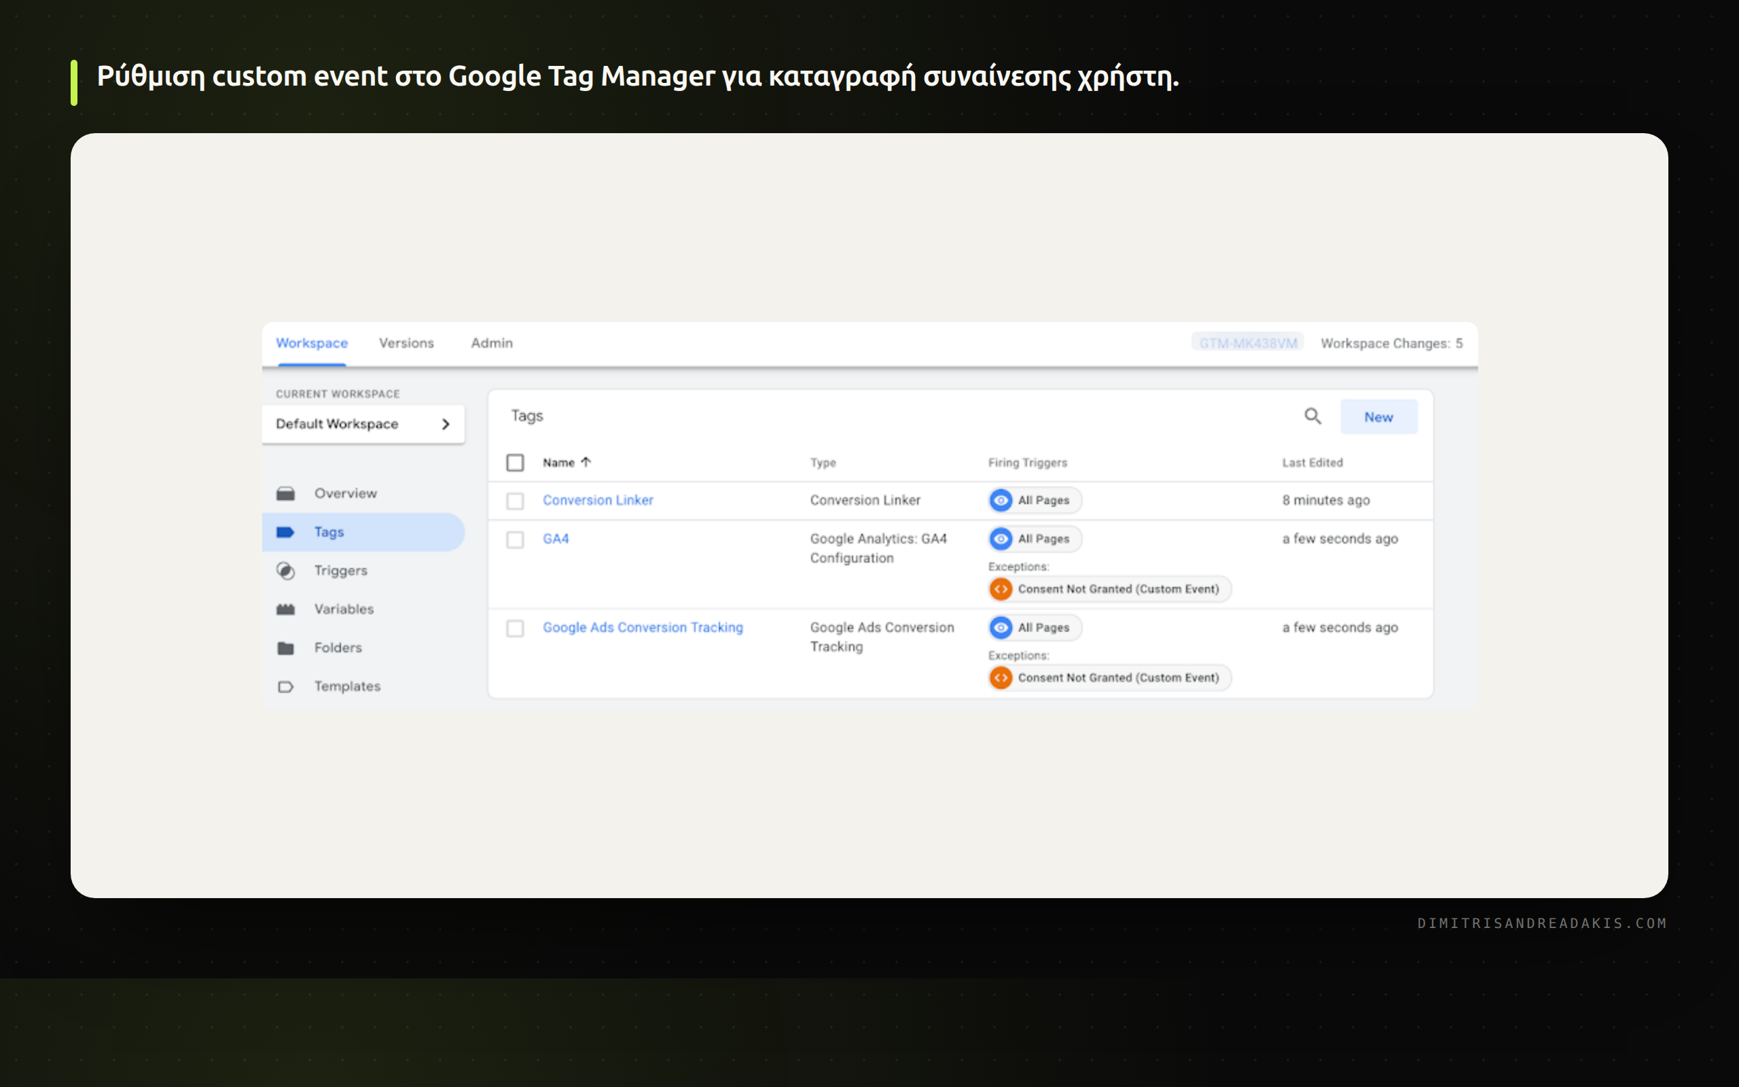Click All Pages trigger chip for Conversion Linker

(x=1035, y=501)
